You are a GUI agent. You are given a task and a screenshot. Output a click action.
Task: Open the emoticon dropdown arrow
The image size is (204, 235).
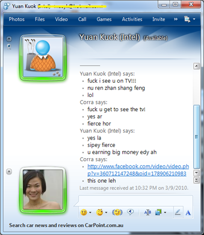click(90, 212)
